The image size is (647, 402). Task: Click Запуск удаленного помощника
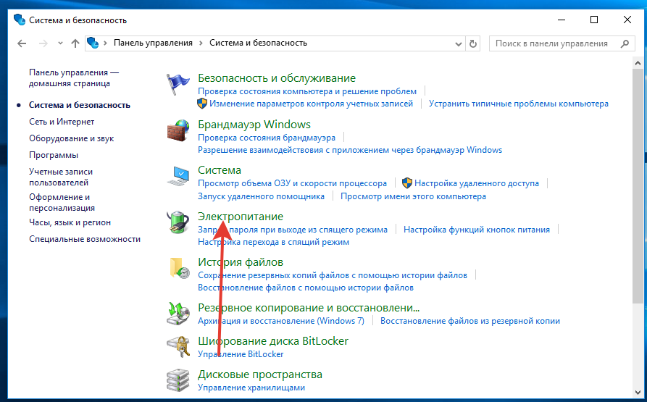(261, 196)
